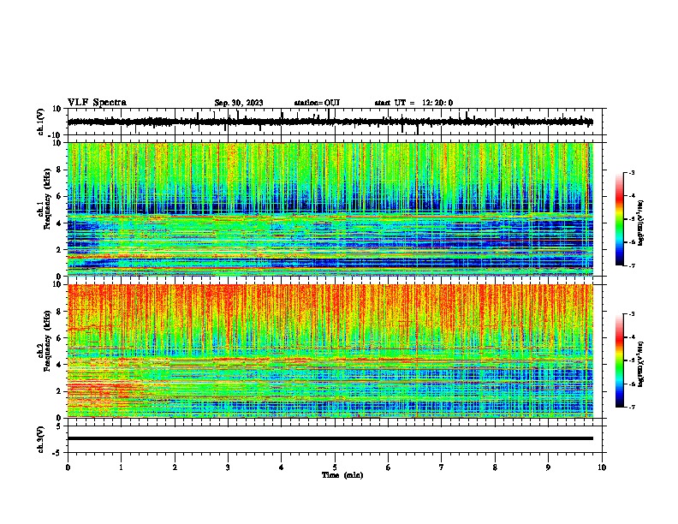Image resolution: width=678 pixels, height=524 pixels.
Task: Click time axis tick label 6
Action: pyautogui.click(x=389, y=467)
